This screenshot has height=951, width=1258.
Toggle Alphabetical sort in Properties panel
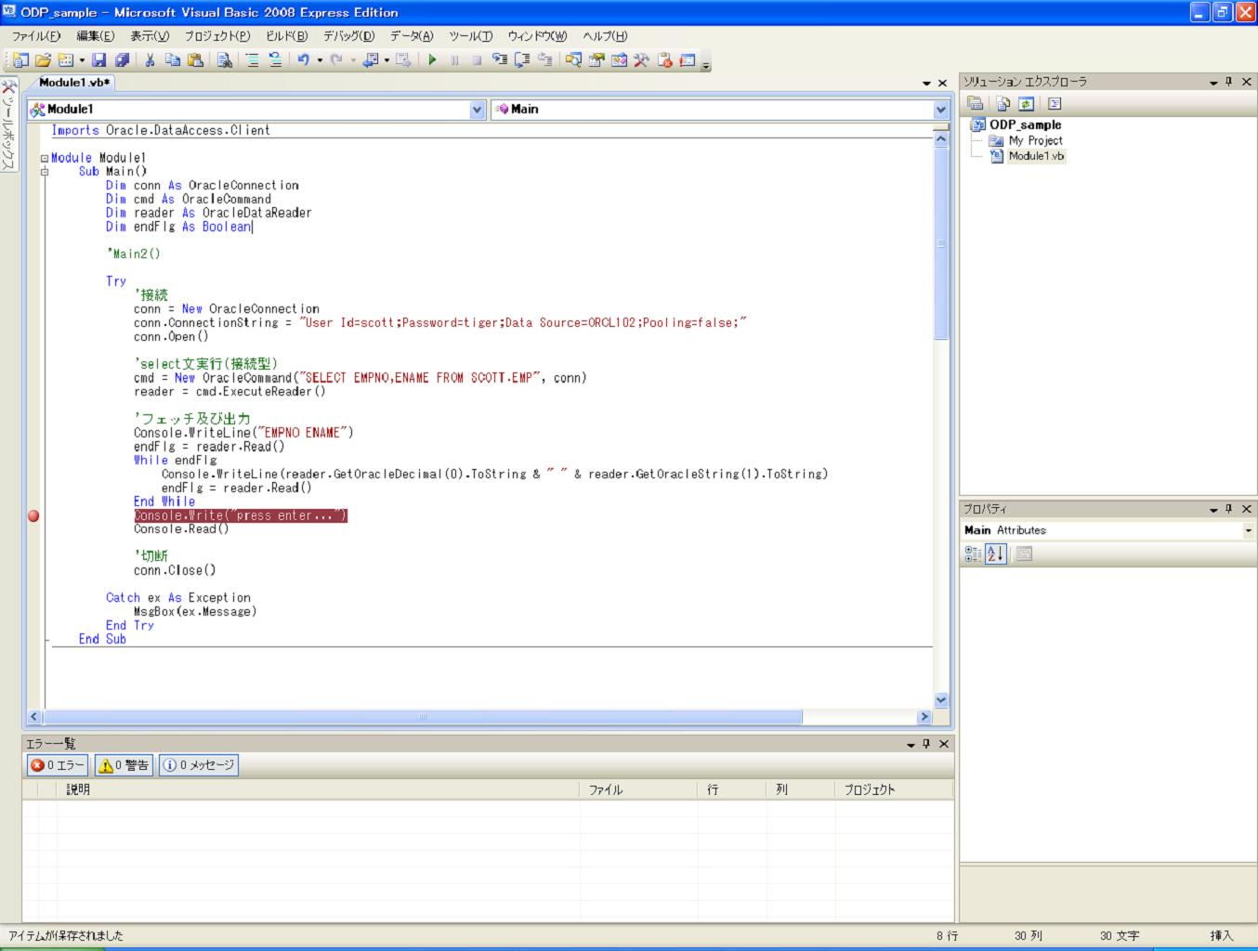tap(995, 554)
